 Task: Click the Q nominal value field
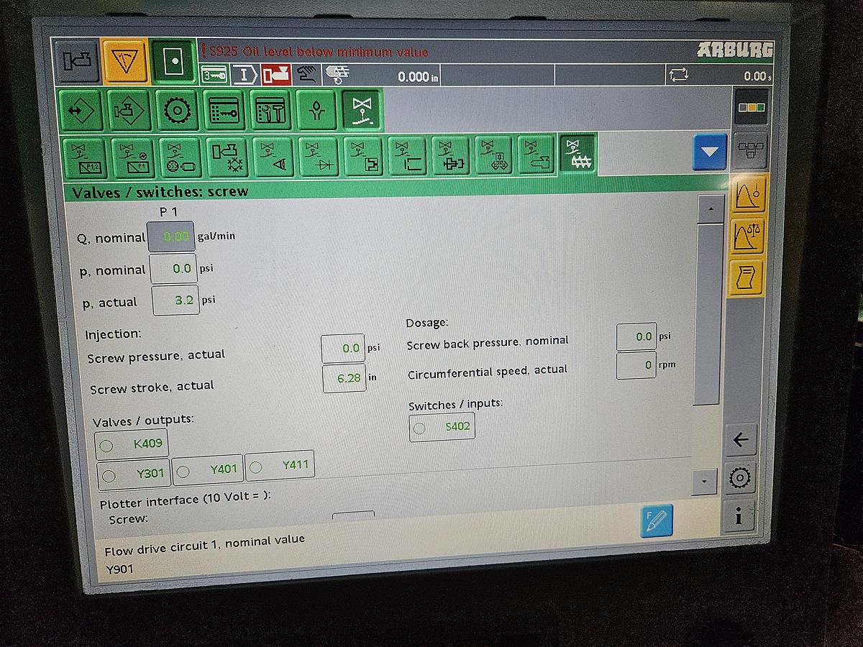[172, 237]
